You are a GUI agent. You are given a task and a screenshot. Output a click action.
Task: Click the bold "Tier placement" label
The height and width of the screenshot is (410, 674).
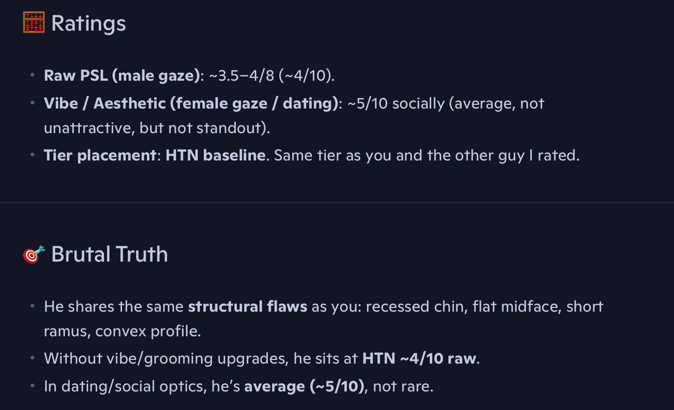tap(100, 155)
